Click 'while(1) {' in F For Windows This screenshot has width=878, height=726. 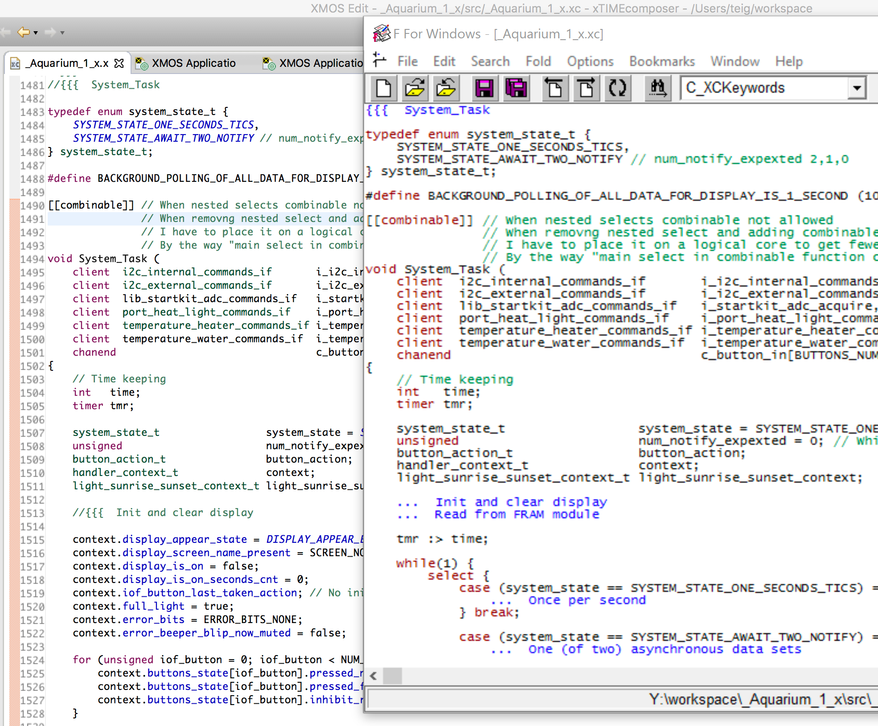point(435,563)
